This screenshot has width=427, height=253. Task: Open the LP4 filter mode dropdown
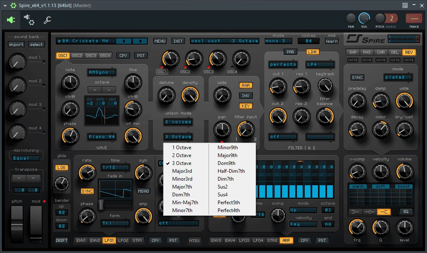[x=320, y=64]
